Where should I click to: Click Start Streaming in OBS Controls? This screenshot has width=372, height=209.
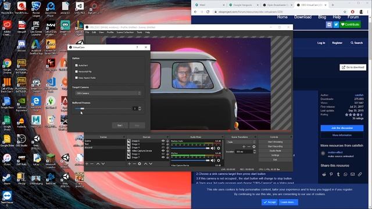275,142
